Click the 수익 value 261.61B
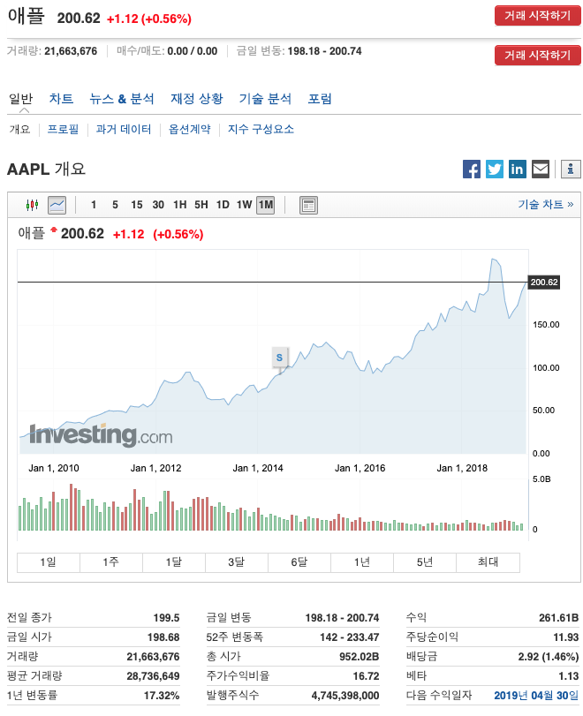 (x=559, y=618)
